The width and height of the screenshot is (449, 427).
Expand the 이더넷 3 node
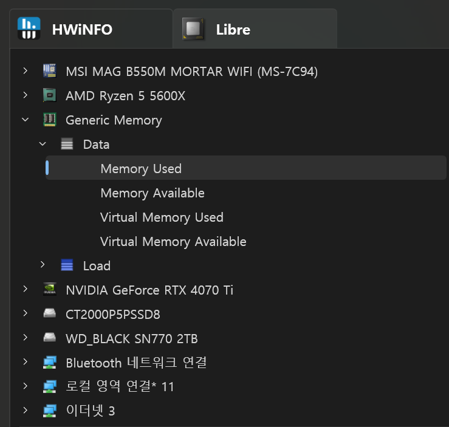[x=26, y=411]
